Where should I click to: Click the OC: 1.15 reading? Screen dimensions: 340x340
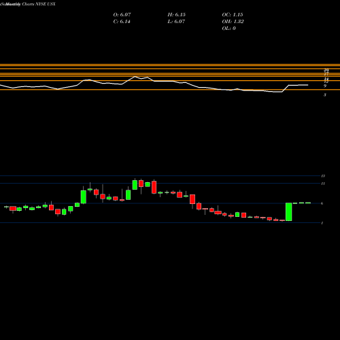(x=233, y=15)
